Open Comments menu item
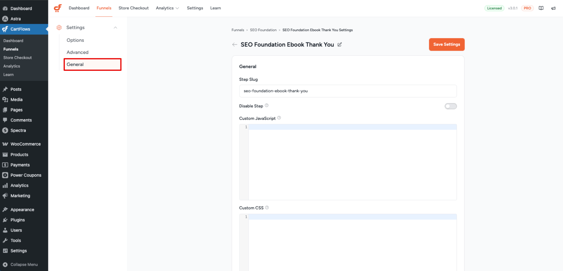563x271 pixels. 24,120
